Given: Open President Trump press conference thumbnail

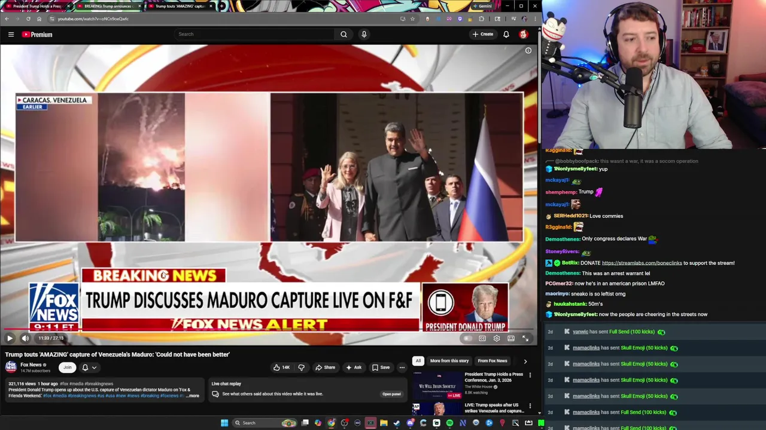Looking at the screenshot, I should point(437,385).
